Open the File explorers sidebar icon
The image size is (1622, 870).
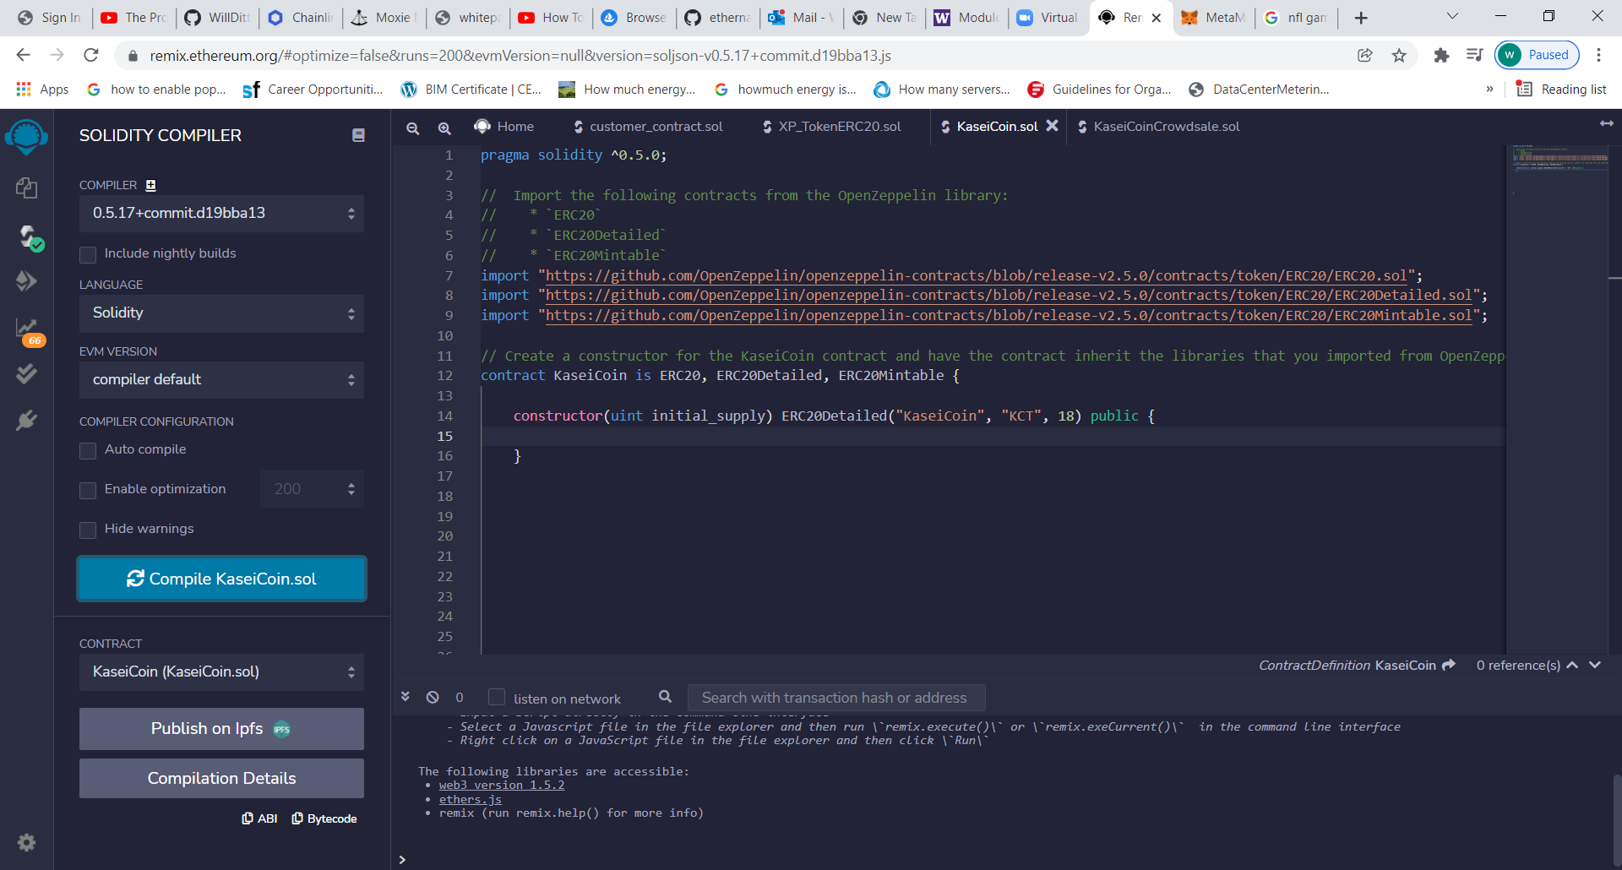click(26, 188)
